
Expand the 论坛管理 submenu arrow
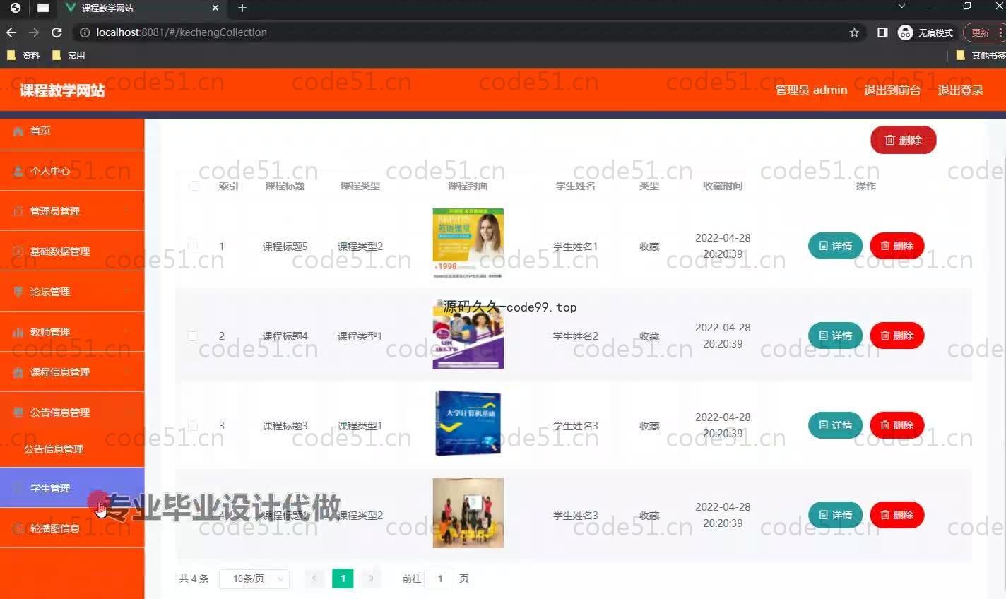[x=127, y=292]
